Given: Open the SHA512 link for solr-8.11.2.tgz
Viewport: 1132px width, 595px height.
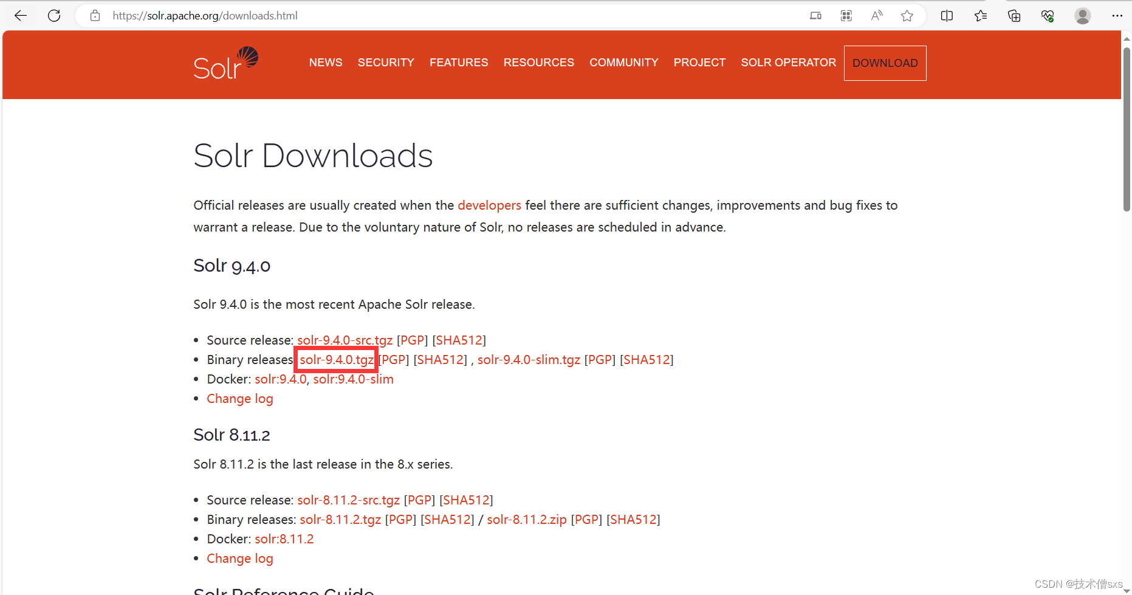Looking at the screenshot, I should [x=447, y=520].
